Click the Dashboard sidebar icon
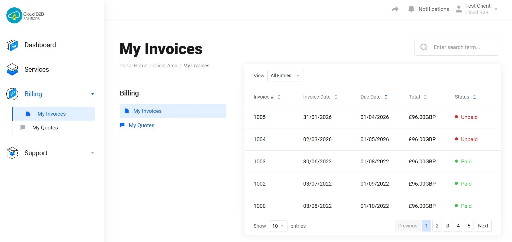512x242 pixels. point(12,45)
